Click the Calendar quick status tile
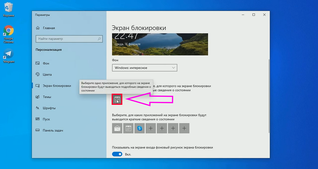Image resolution: width=318 pixels, height=169 pixels. click(x=129, y=128)
